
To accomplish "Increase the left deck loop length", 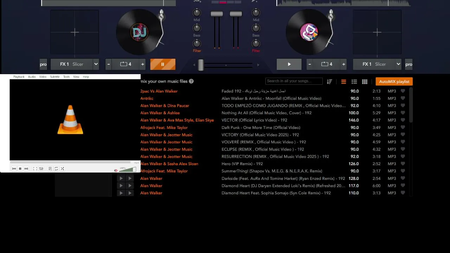I will (142, 64).
